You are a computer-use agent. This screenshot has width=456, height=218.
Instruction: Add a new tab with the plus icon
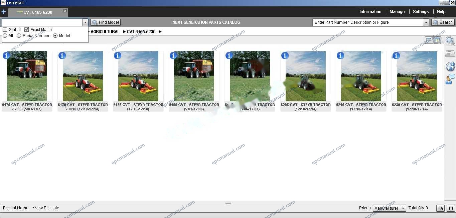(4, 12)
